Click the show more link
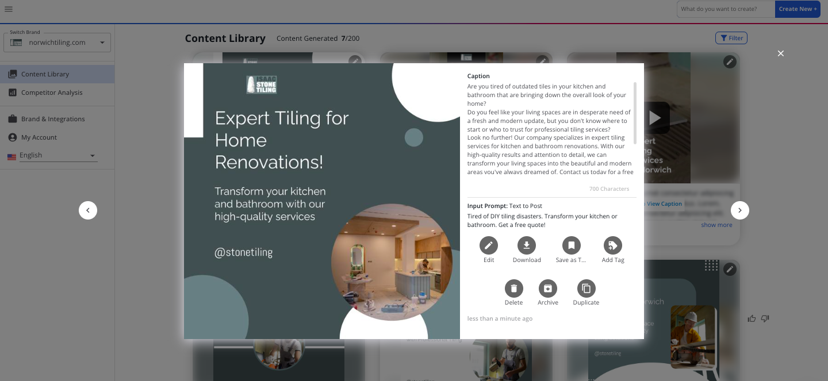Image resolution: width=828 pixels, height=381 pixels. point(716,225)
